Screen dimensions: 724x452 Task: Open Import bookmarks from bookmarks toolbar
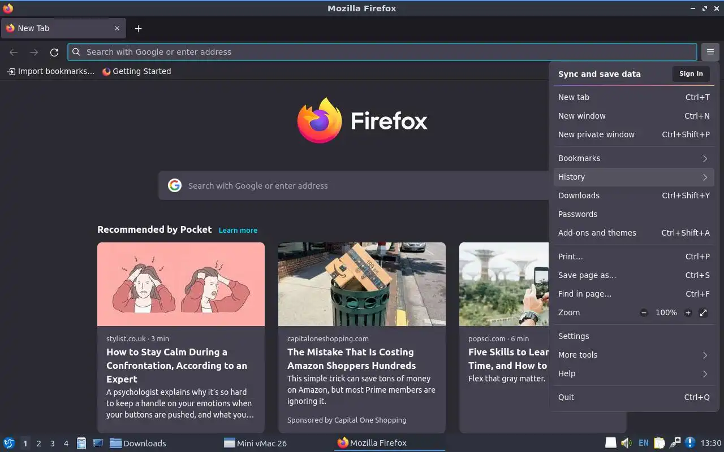(x=51, y=71)
